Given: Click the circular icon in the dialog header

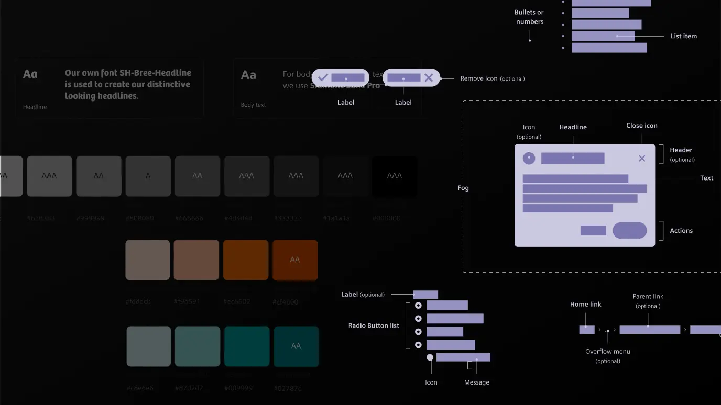Looking at the screenshot, I should (529, 159).
